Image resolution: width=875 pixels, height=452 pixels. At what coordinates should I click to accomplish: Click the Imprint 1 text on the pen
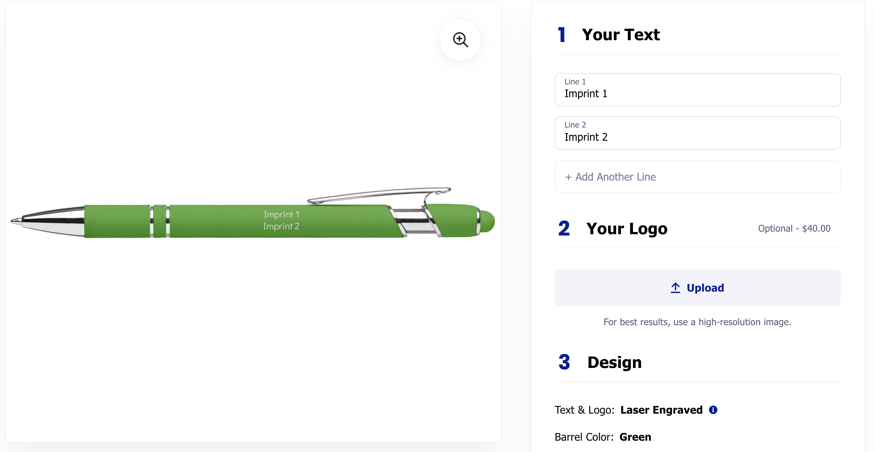click(x=282, y=214)
